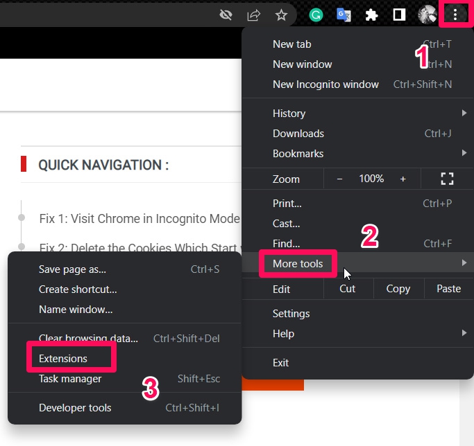Choose New Incognito window
Viewport: 474px width, 446px height.
(x=325, y=84)
